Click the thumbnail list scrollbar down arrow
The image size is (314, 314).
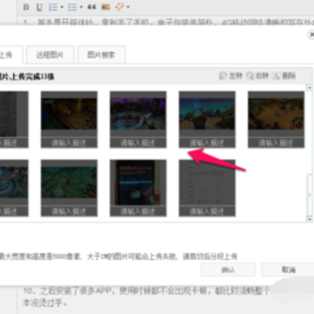tap(310, 220)
